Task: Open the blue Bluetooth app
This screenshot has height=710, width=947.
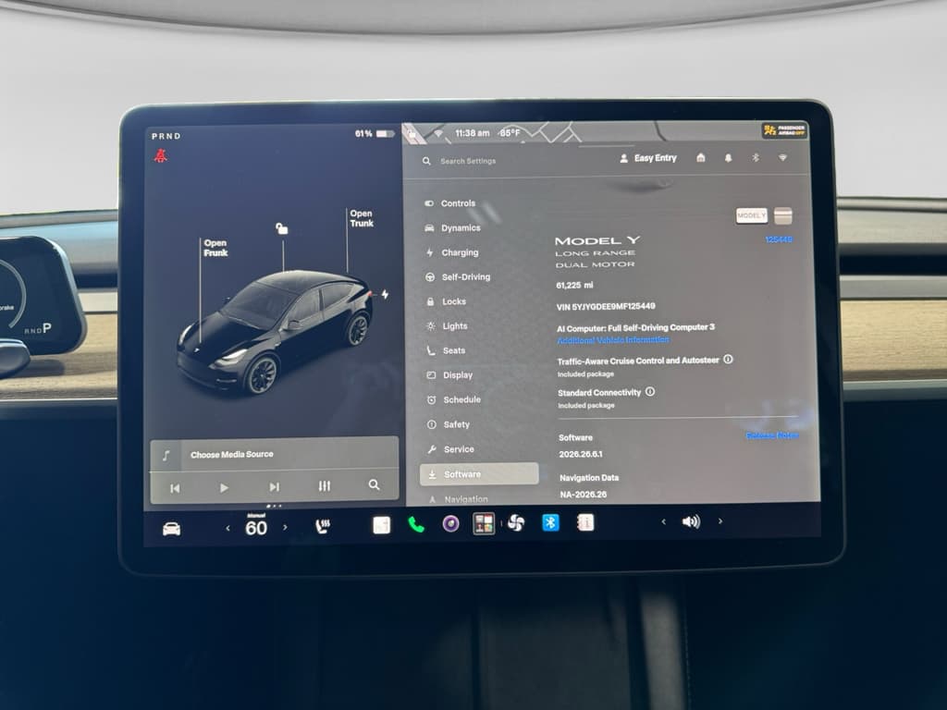Action: 550,522
